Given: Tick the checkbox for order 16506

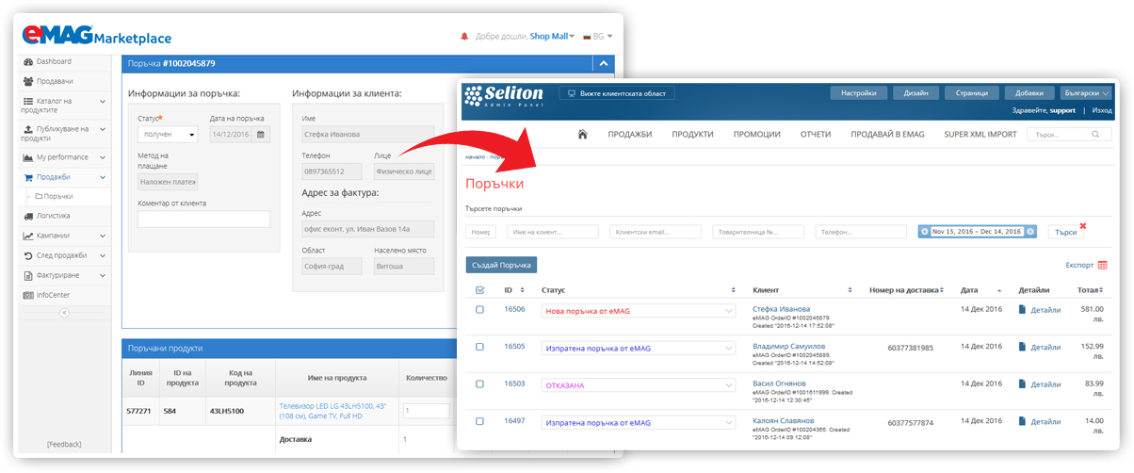Looking at the screenshot, I should click(480, 310).
